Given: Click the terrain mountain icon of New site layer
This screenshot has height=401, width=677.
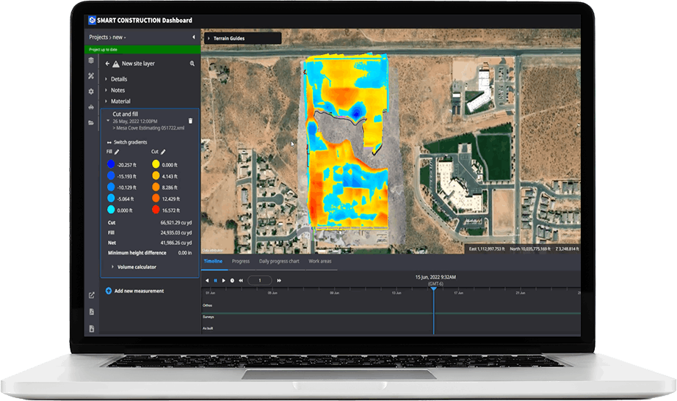Looking at the screenshot, I should click(116, 64).
